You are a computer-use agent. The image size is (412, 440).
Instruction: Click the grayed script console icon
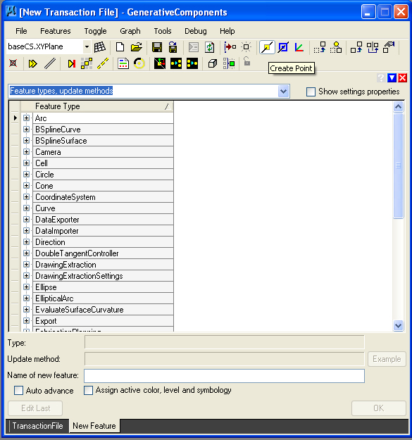194,47
